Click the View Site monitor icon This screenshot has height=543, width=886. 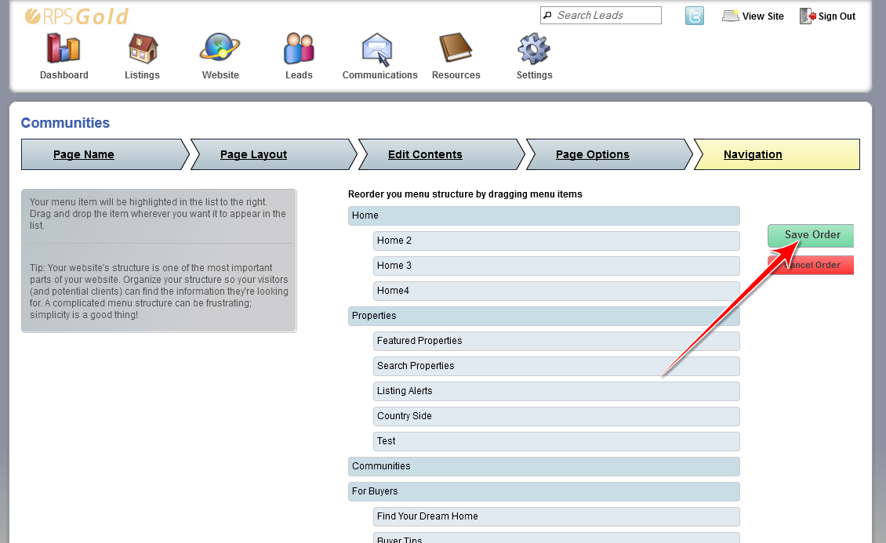(731, 16)
